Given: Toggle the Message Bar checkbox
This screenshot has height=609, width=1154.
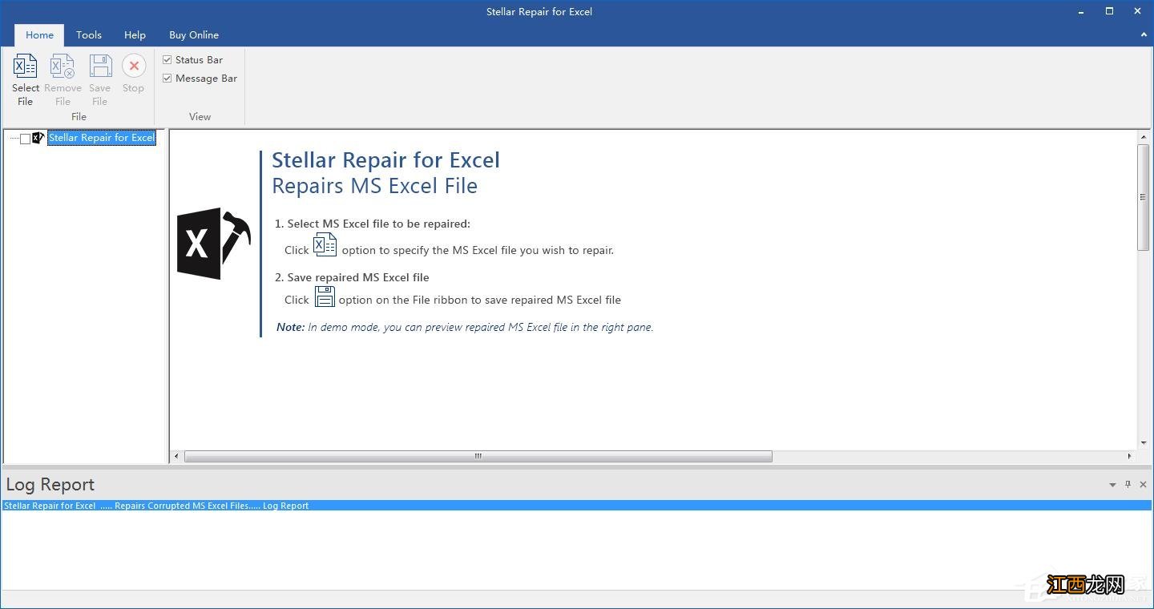Looking at the screenshot, I should [167, 79].
